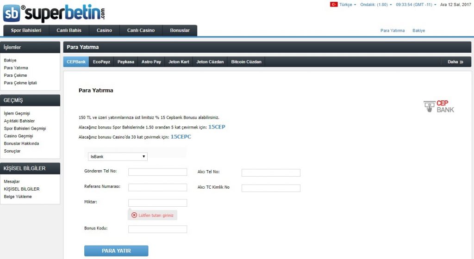The width and height of the screenshot is (474, 259).
Task: Open the Astro Pay tab
Action: coord(151,62)
